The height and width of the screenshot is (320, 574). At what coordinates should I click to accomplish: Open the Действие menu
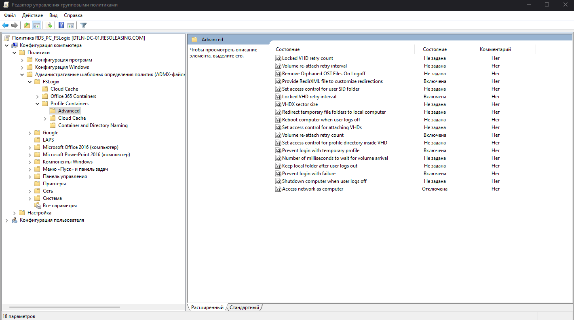pyautogui.click(x=32, y=15)
